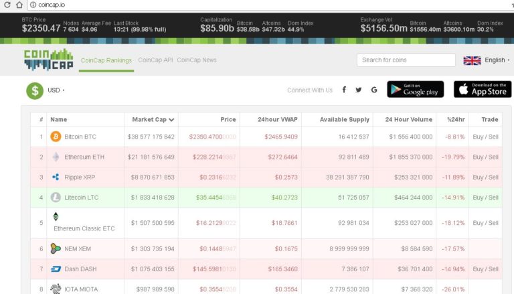
Task: Click the Bitcoin BTC coin icon
Action: coord(56,137)
